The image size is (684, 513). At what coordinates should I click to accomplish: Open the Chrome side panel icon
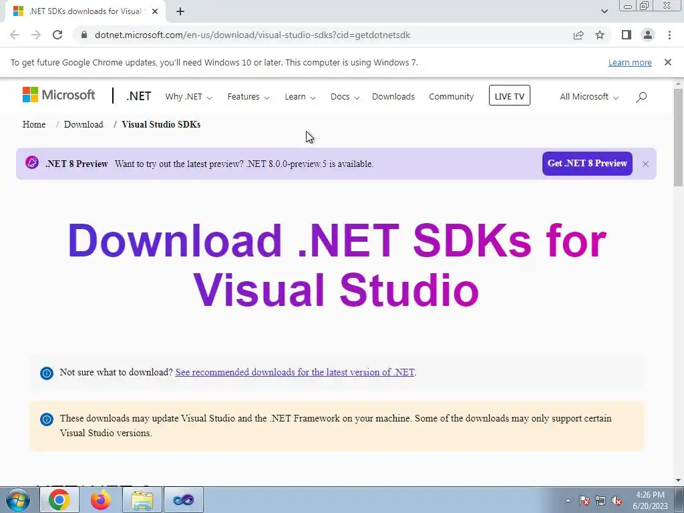(x=627, y=35)
